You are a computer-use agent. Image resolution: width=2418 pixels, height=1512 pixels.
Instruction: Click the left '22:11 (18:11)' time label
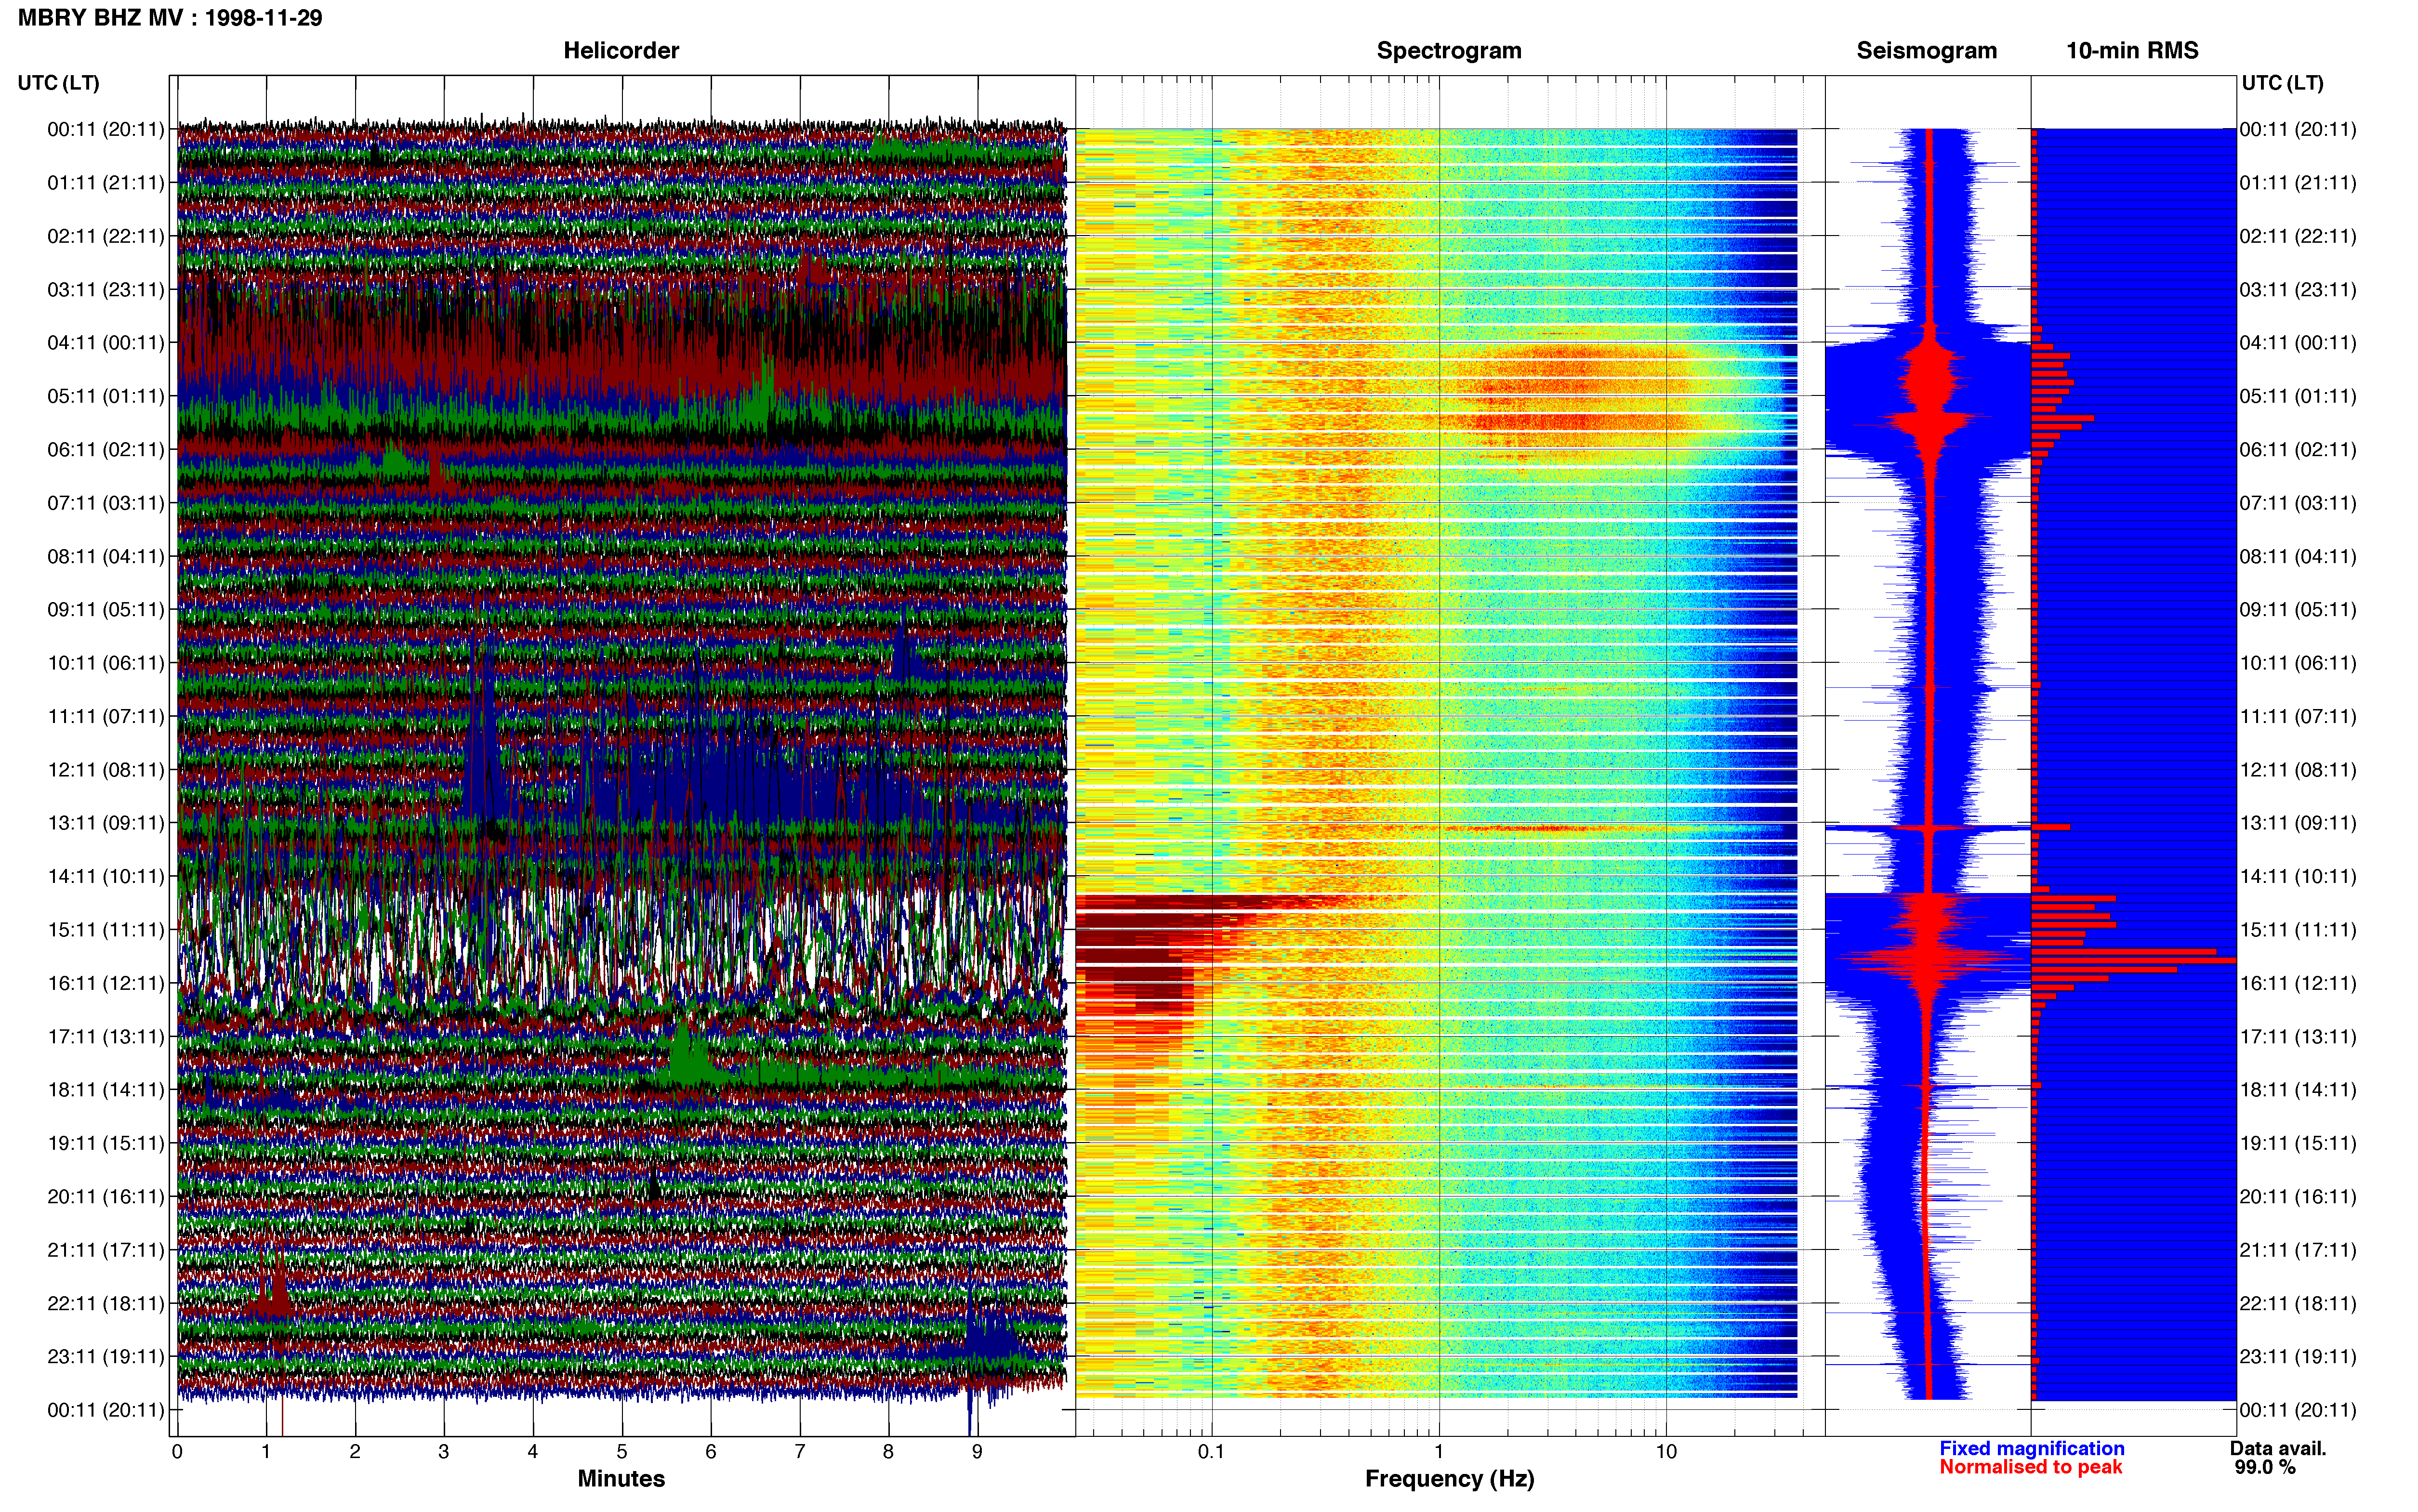(x=106, y=1303)
